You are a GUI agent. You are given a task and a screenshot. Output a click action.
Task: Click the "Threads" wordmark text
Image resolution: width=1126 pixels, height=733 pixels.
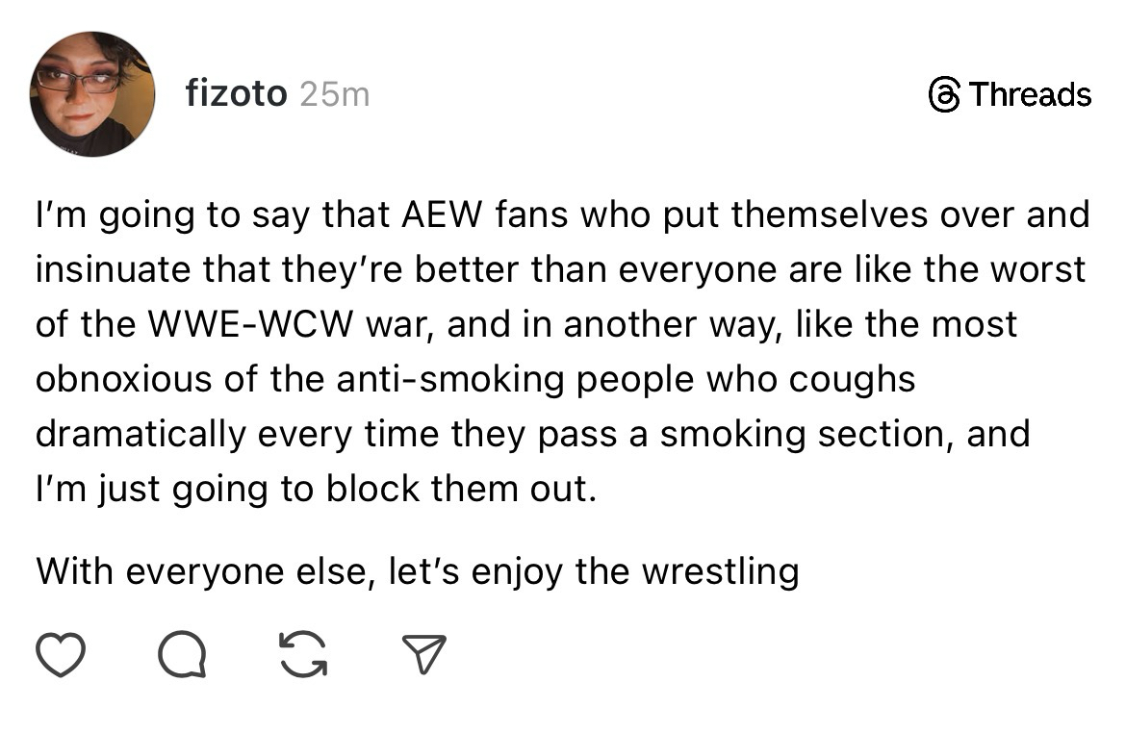(x=1030, y=94)
